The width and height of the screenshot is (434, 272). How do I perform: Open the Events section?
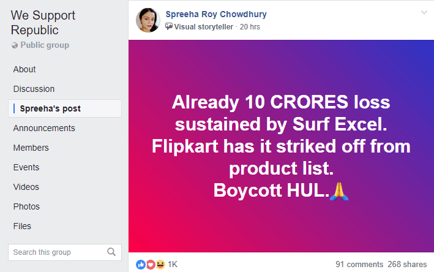pos(26,167)
